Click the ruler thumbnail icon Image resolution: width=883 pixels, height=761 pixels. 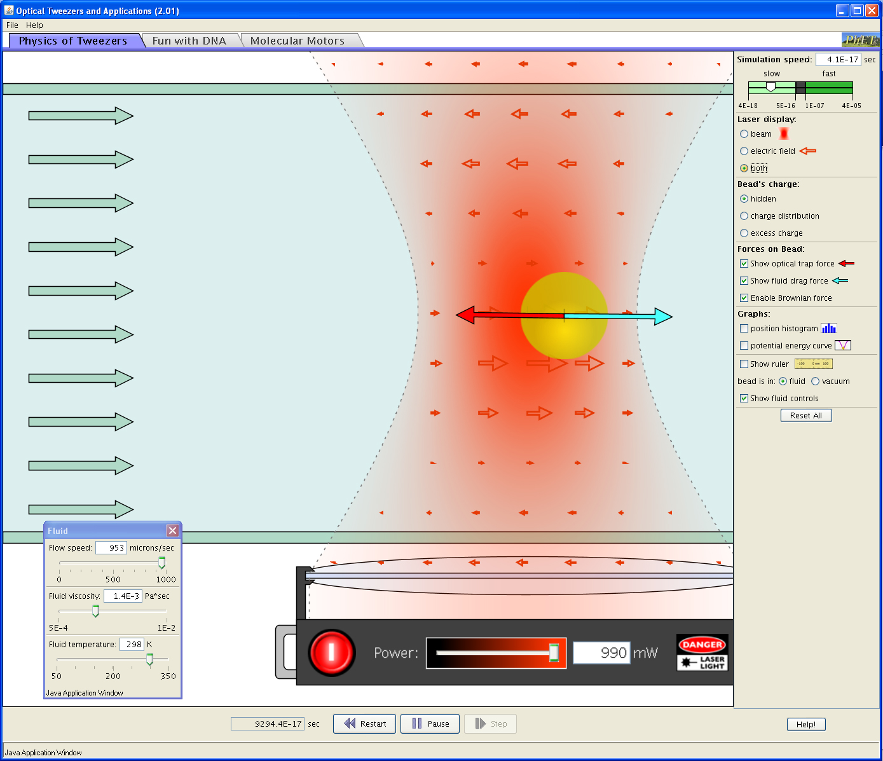point(813,364)
